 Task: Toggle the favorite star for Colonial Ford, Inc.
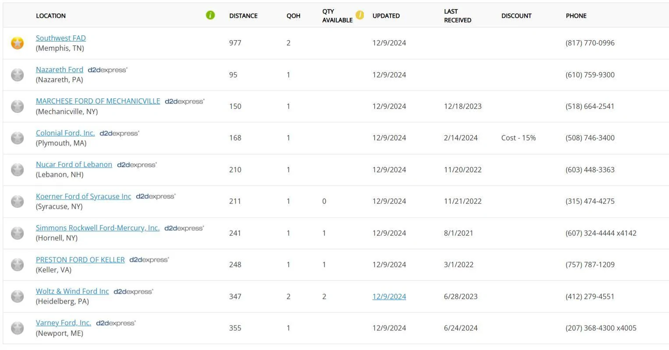pos(17,138)
